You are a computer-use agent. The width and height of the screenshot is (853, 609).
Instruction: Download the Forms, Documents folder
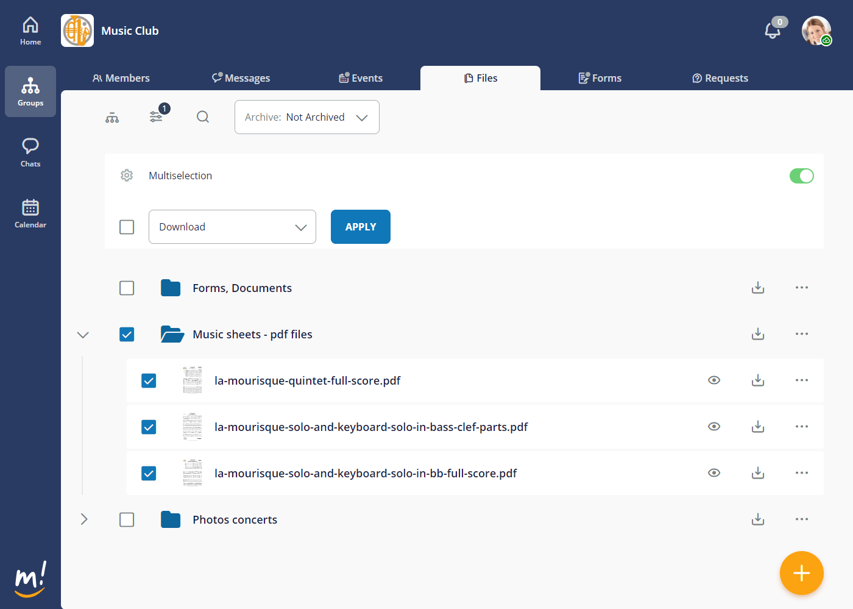[758, 288]
